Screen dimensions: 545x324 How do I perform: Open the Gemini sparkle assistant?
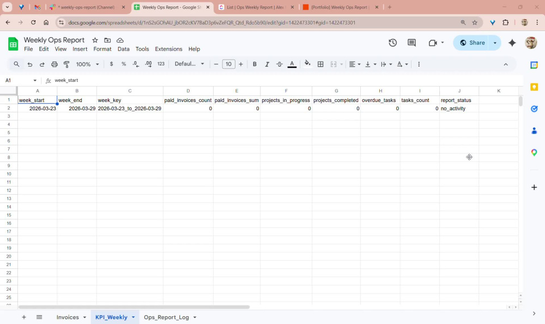512,43
